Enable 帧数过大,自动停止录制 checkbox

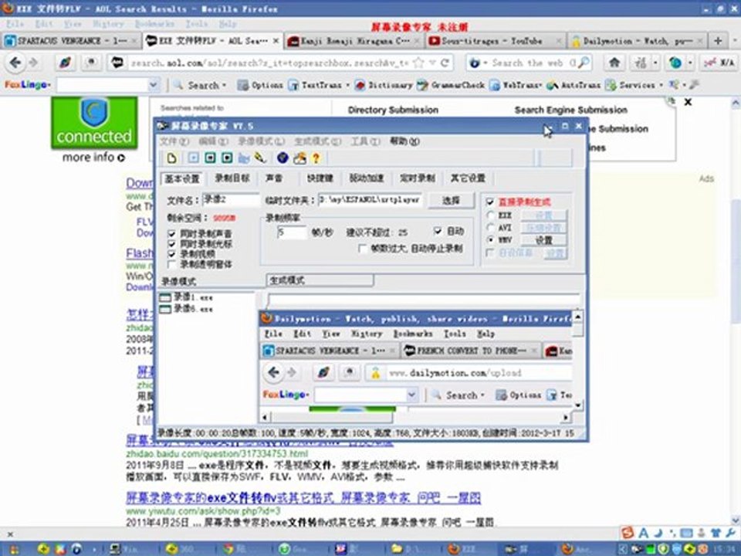(363, 249)
